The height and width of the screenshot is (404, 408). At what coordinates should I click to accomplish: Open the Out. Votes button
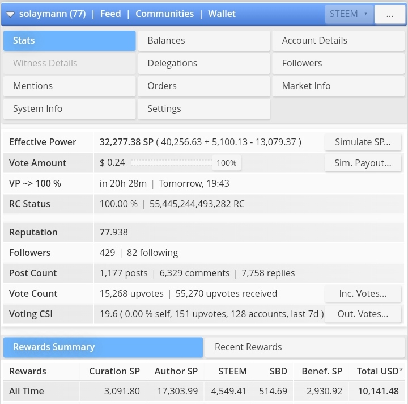coord(363,314)
